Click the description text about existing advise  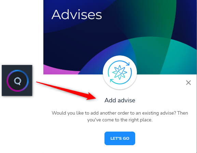[120, 116]
